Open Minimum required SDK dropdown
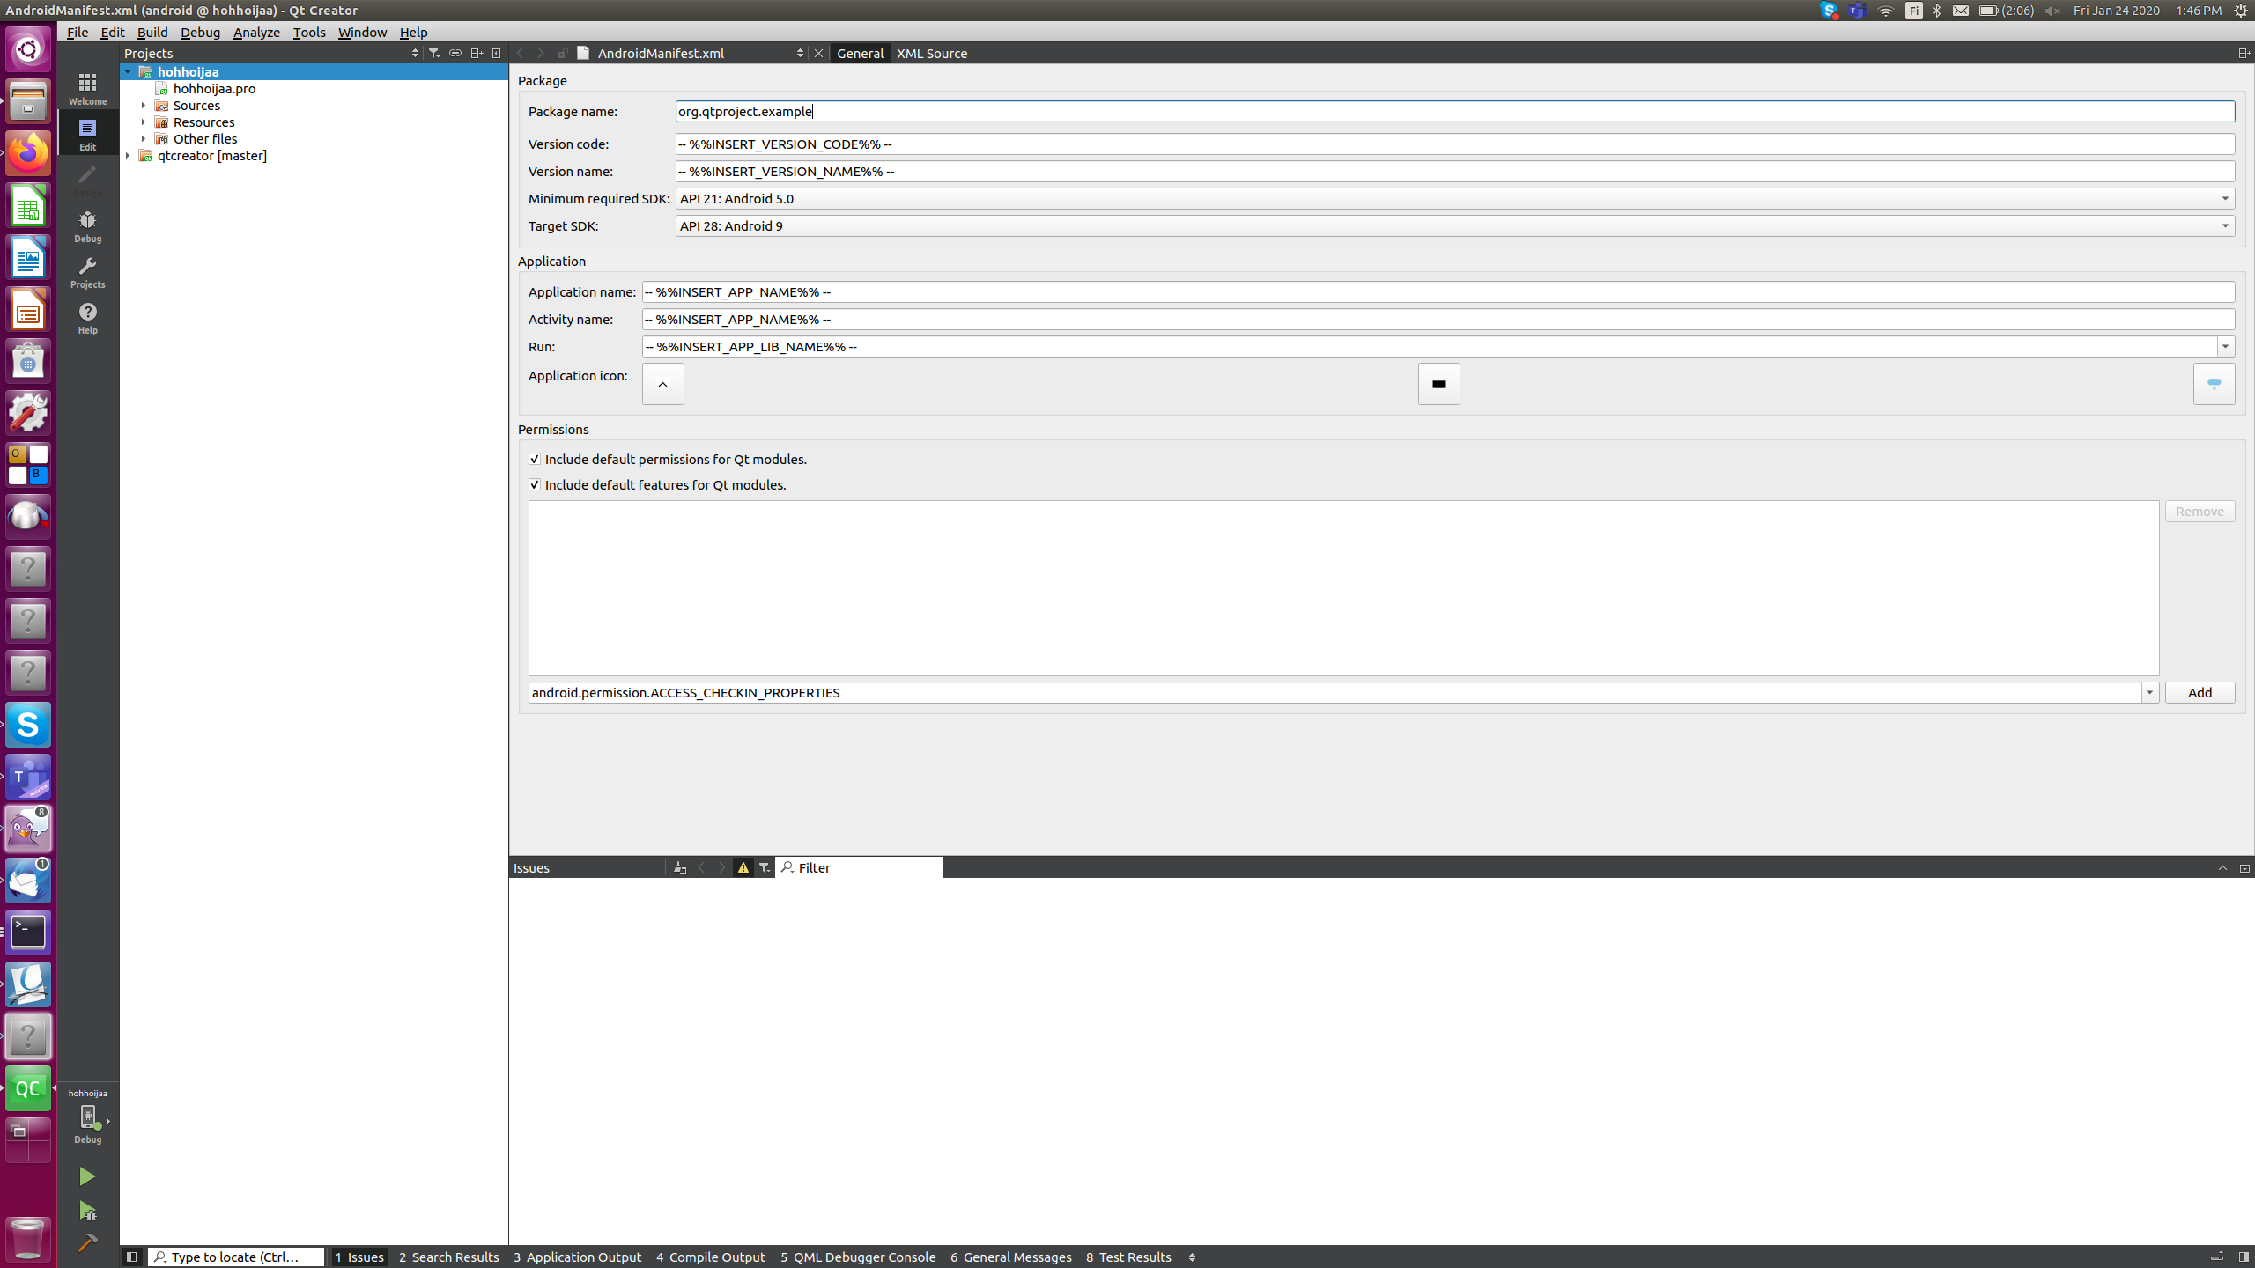 (2224, 198)
